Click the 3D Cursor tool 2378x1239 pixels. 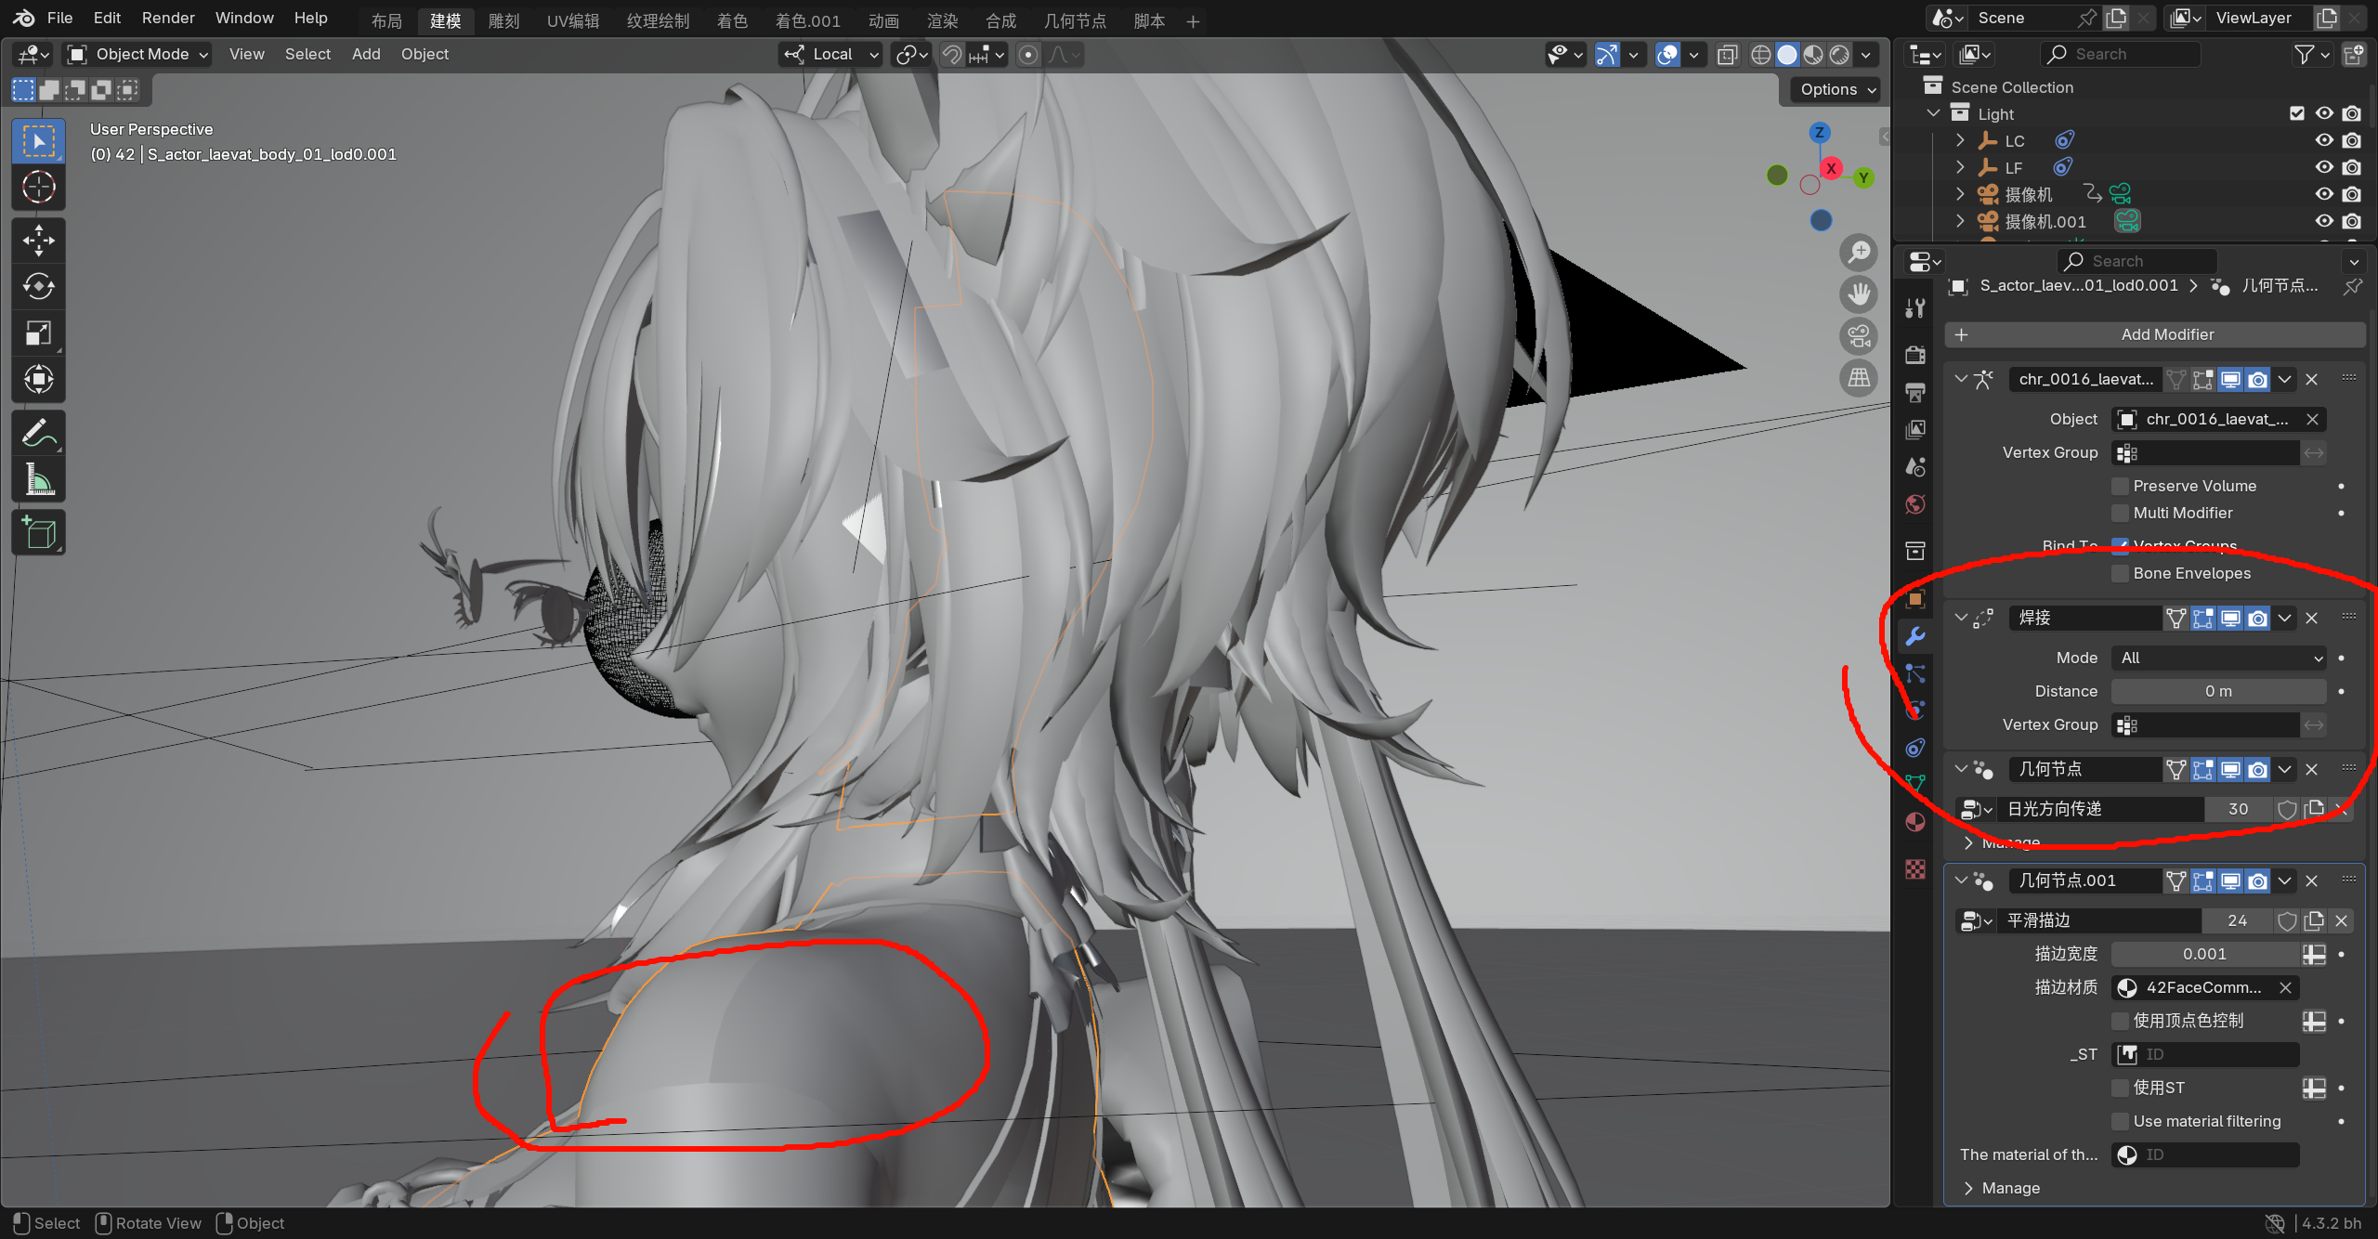pos(38,188)
